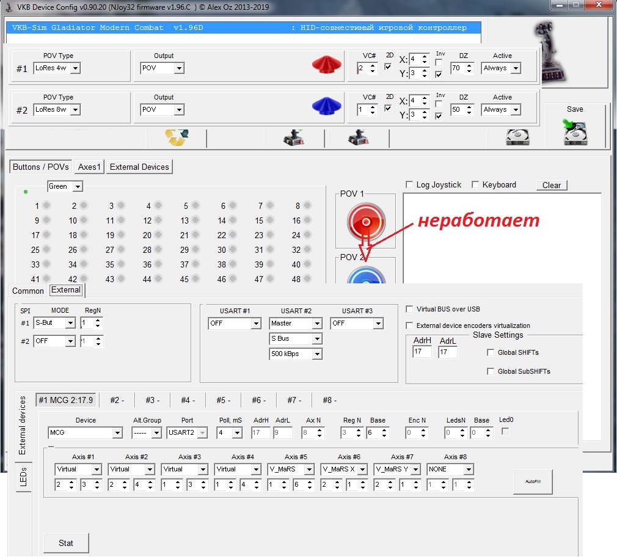The height and width of the screenshot is (560, 617).
Task: Switch to Common tab
Action: click(28, 291)
